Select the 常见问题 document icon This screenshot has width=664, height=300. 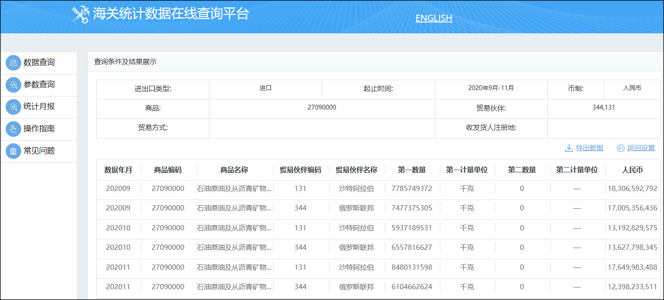coord(13,151)
